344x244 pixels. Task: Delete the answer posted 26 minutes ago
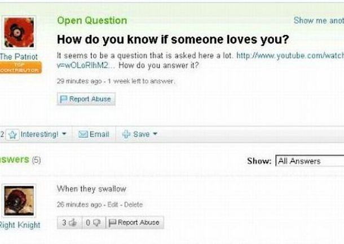(134, 204)
